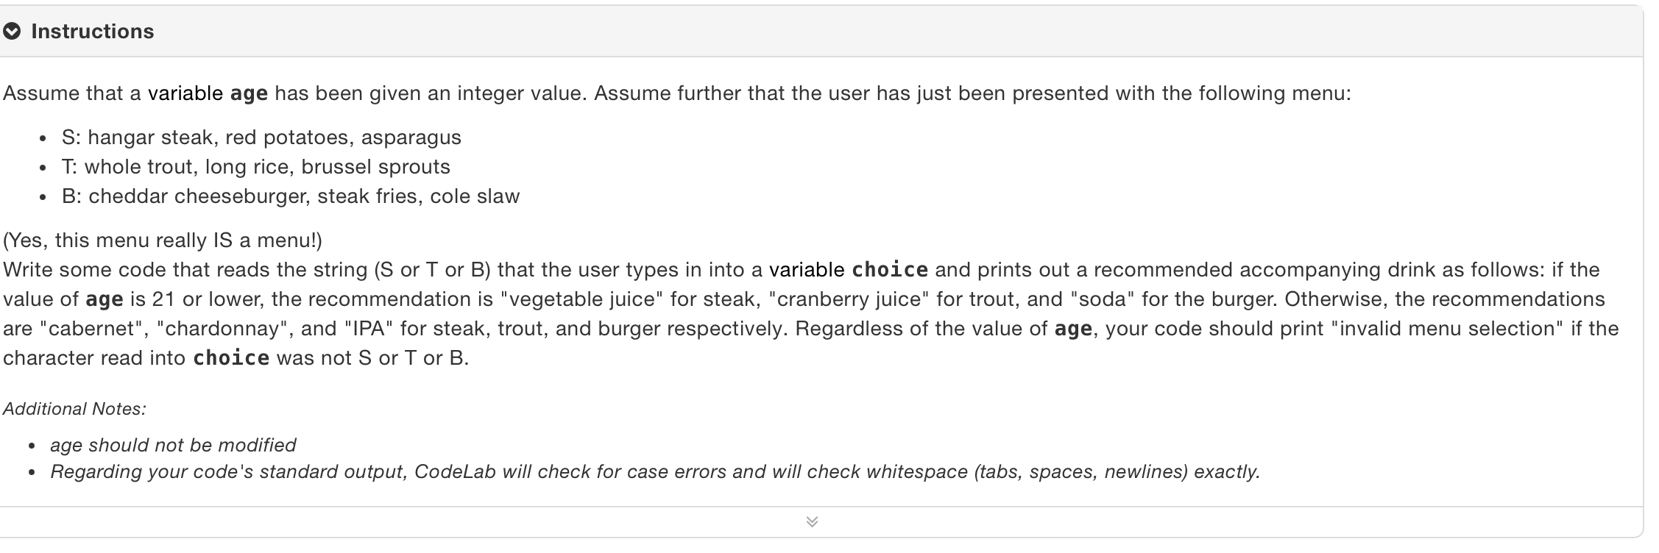Select the "S: hangar steak" menu line
The width and height of the screenshot is (1659, 553).
click(x=261, y=138)
